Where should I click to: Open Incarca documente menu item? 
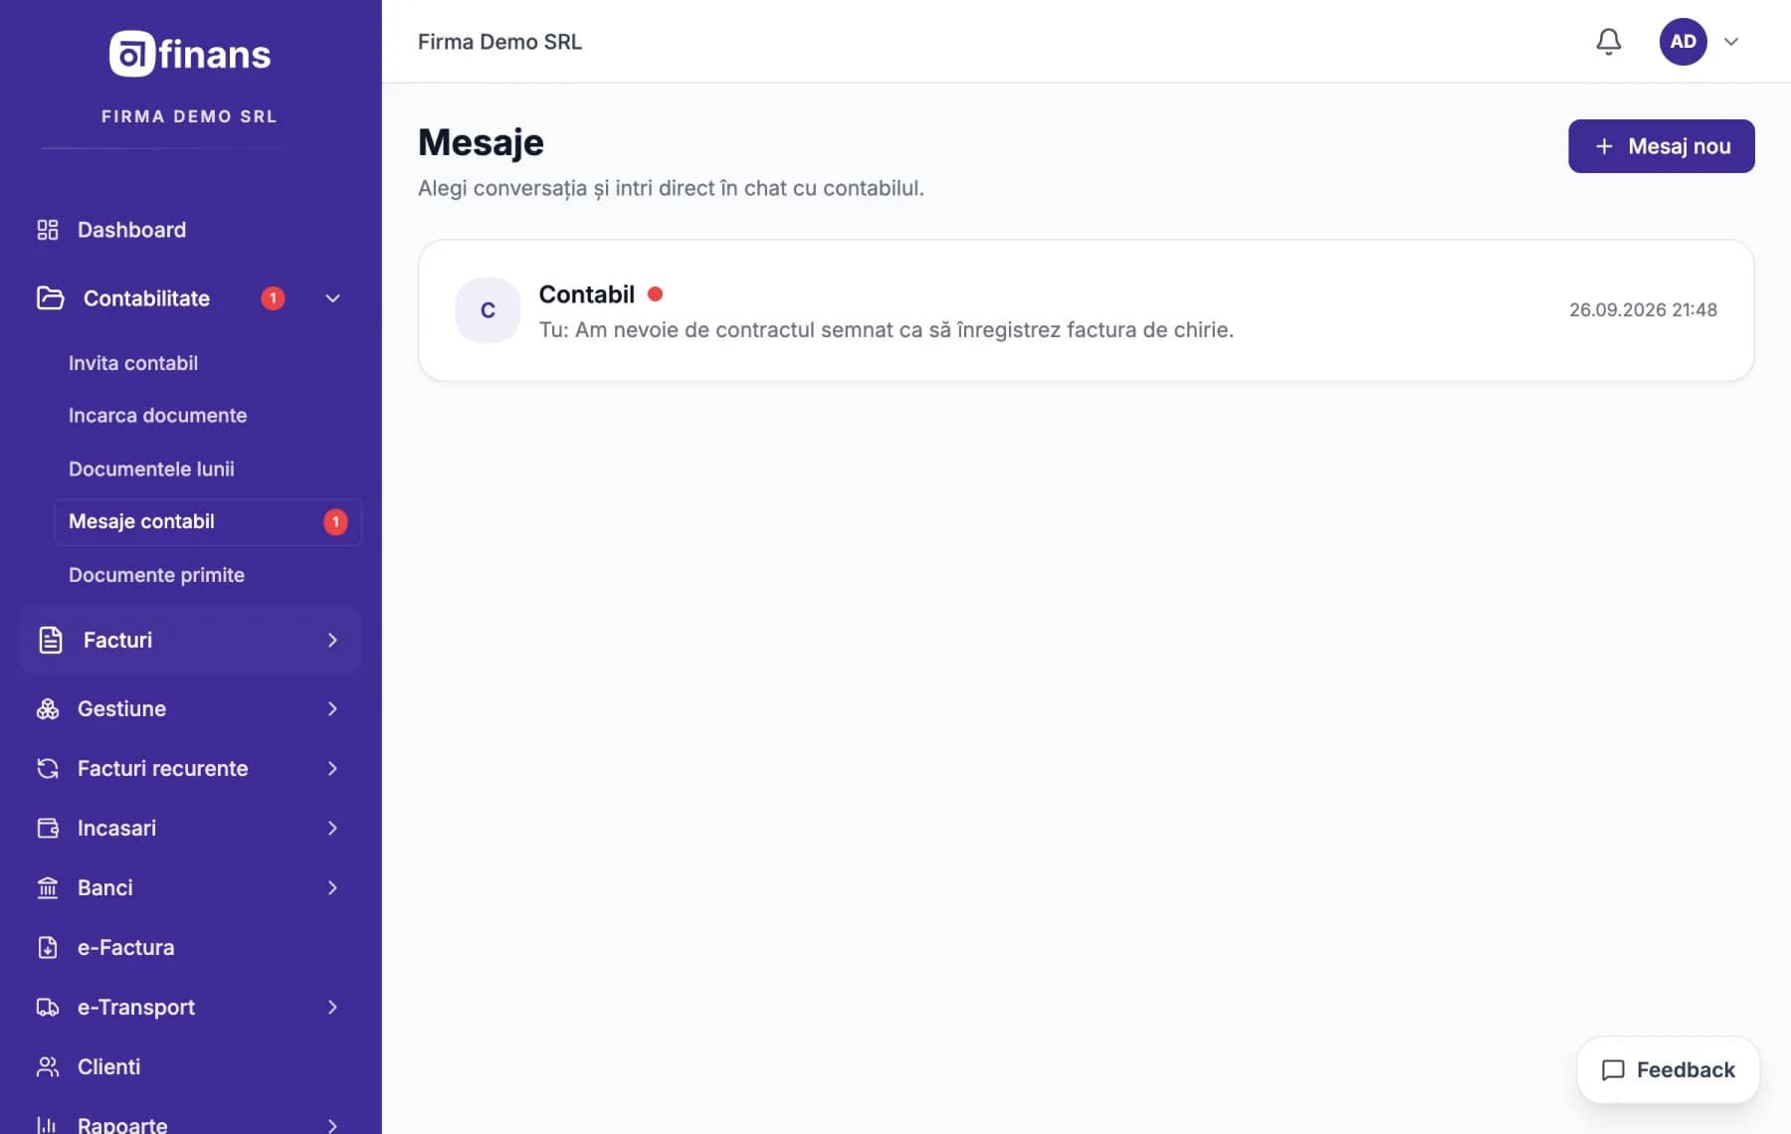pos(157,416)
